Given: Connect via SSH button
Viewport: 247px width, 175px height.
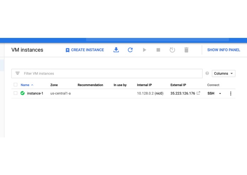Looking at the screenshot, I should (x=211, y=94).
